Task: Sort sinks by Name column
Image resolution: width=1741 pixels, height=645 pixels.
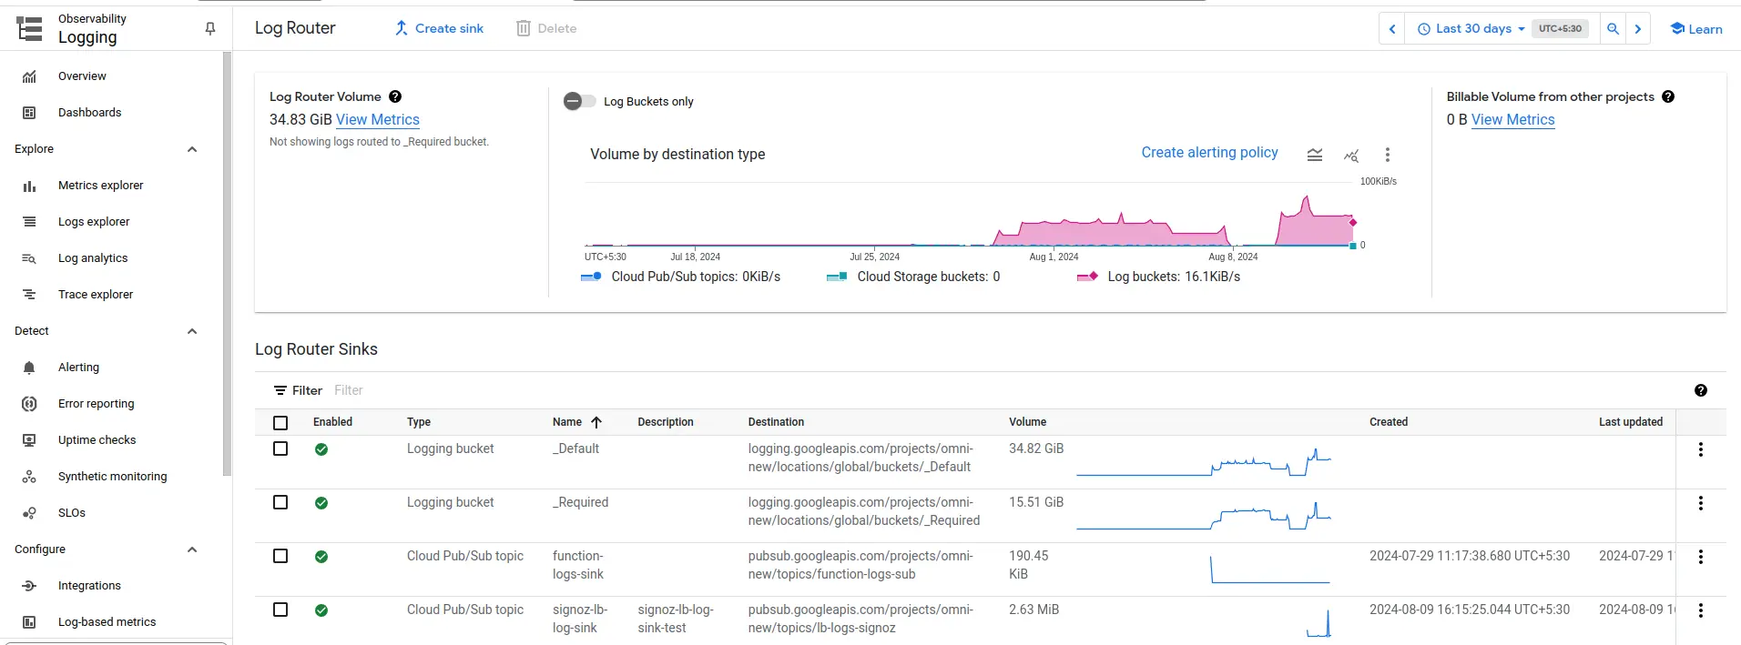Action: (577, 422)
